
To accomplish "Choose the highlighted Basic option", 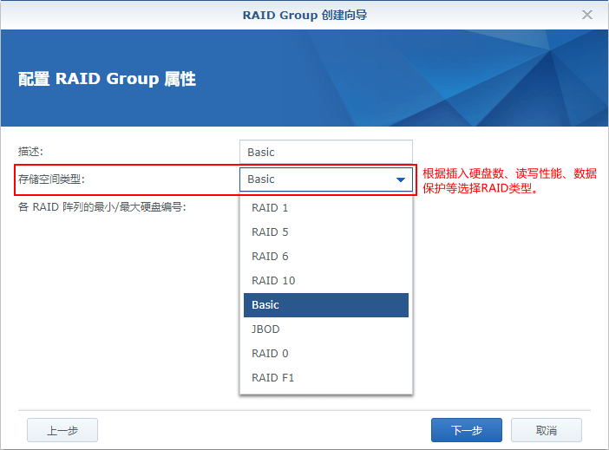I will (x=326, y=305).
